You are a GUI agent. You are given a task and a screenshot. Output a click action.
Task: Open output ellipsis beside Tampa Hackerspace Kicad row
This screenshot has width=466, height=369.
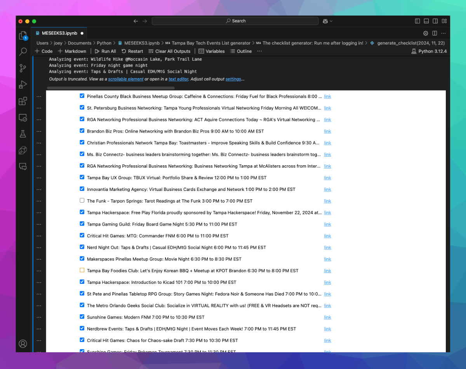coord(39,282)
